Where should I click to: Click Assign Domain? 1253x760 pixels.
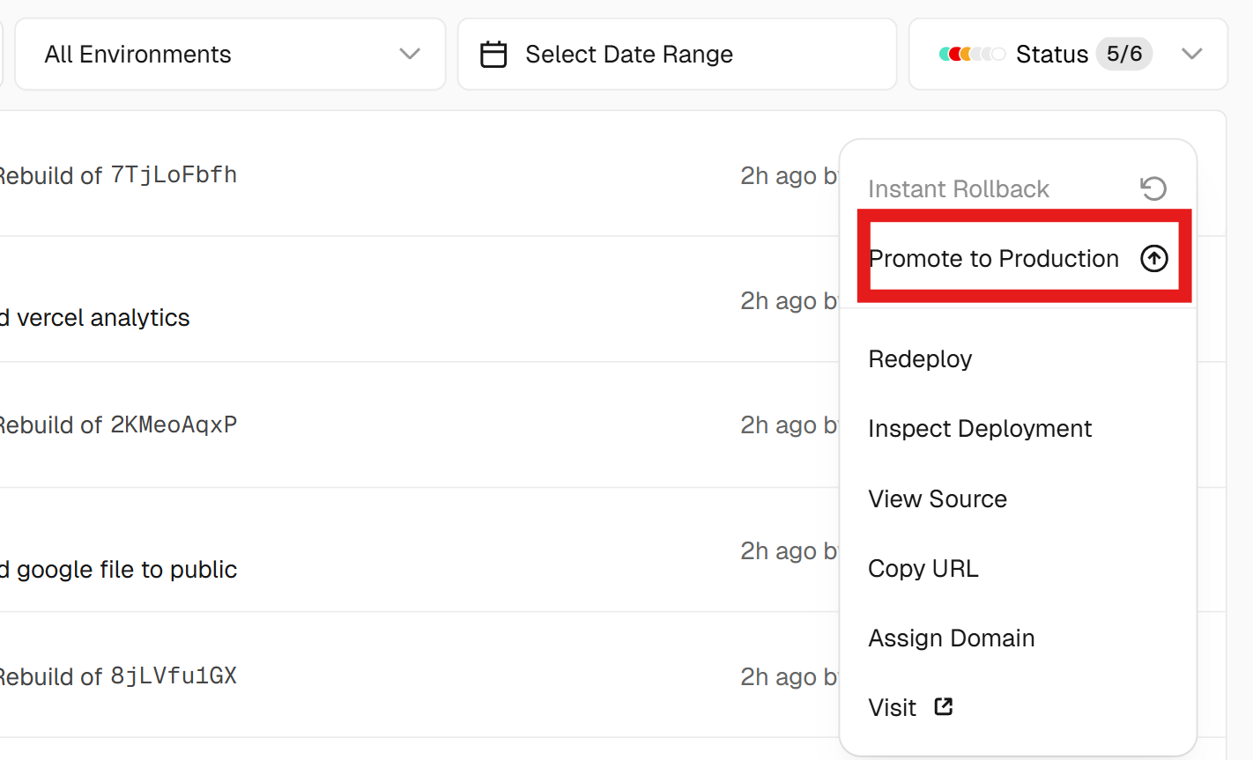951,638
